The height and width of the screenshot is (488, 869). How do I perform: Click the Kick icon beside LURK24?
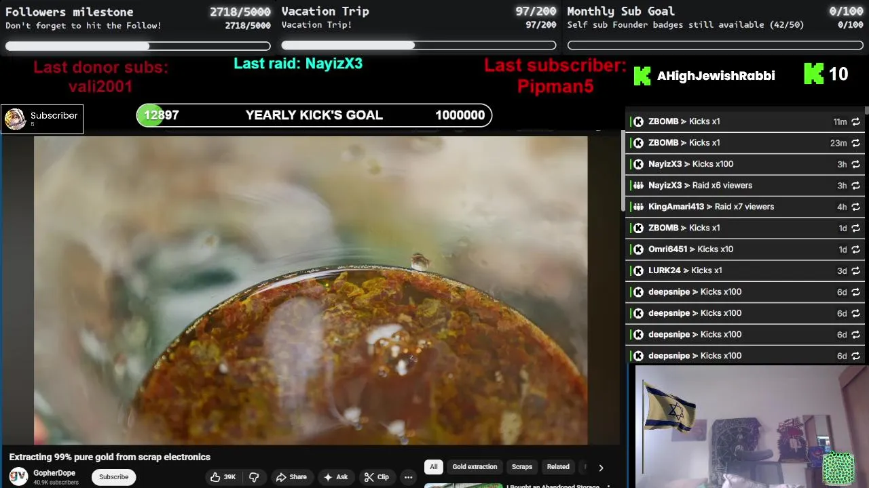tap(638, 270)
